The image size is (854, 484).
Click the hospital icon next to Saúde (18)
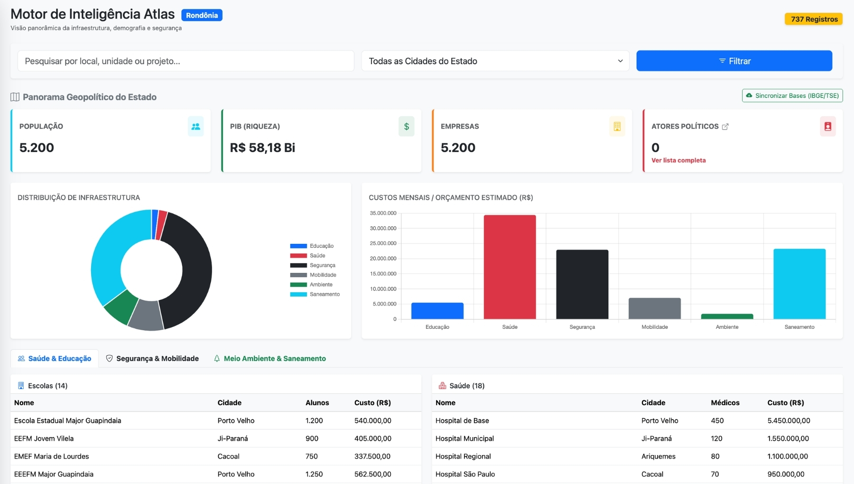[442, 386]
